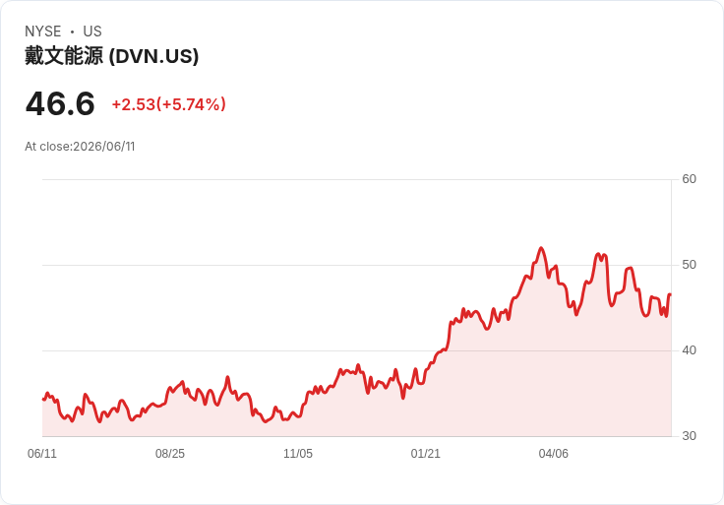Click the 04/06 x-axis date label

pos(554,454)
